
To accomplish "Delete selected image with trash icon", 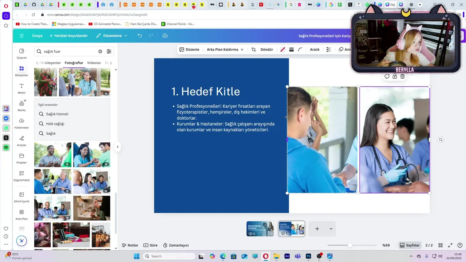I will pyautogui.click(x=403, y=76).
